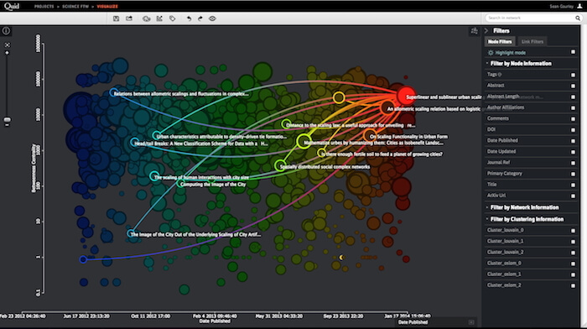
Task: Click the save (floppy disk) toolbar icon
Action: 116,18
